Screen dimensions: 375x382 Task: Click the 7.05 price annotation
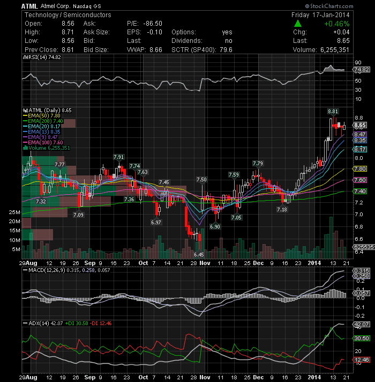(x=236, y=217)
